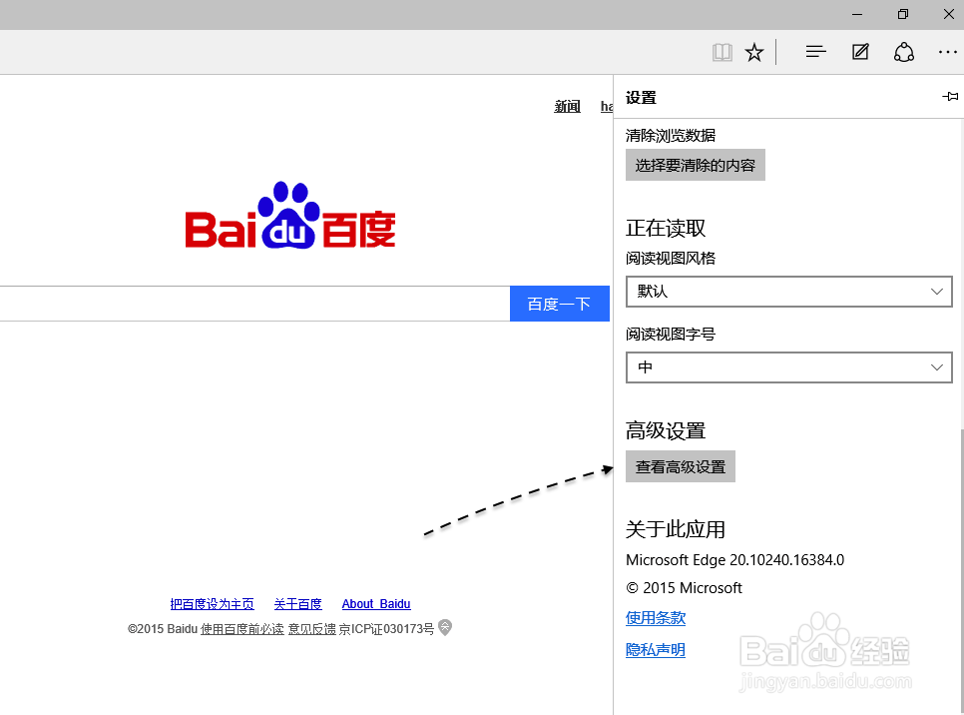This screenshot has height=715, width=964.
Task: Open the More actions ellipsis menu
Action: (947, 52)
